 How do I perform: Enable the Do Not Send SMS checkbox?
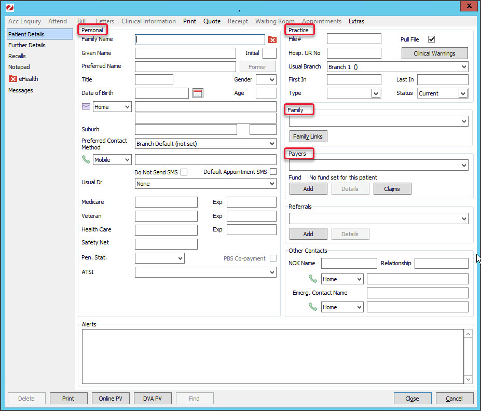(x=184, y=172)
